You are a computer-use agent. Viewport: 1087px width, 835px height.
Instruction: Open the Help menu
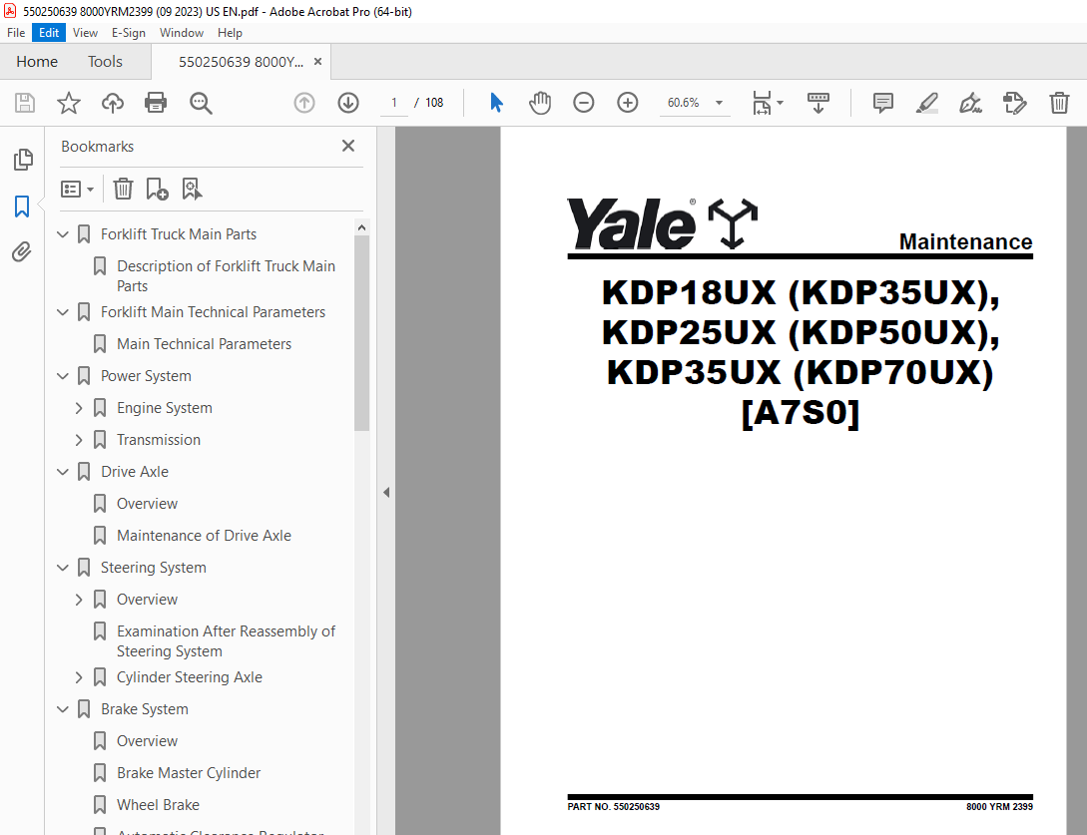click(230, 33)
